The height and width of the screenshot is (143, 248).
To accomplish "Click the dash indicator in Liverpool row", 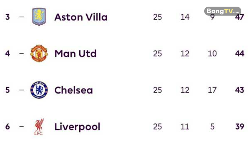I will [22, 126].
